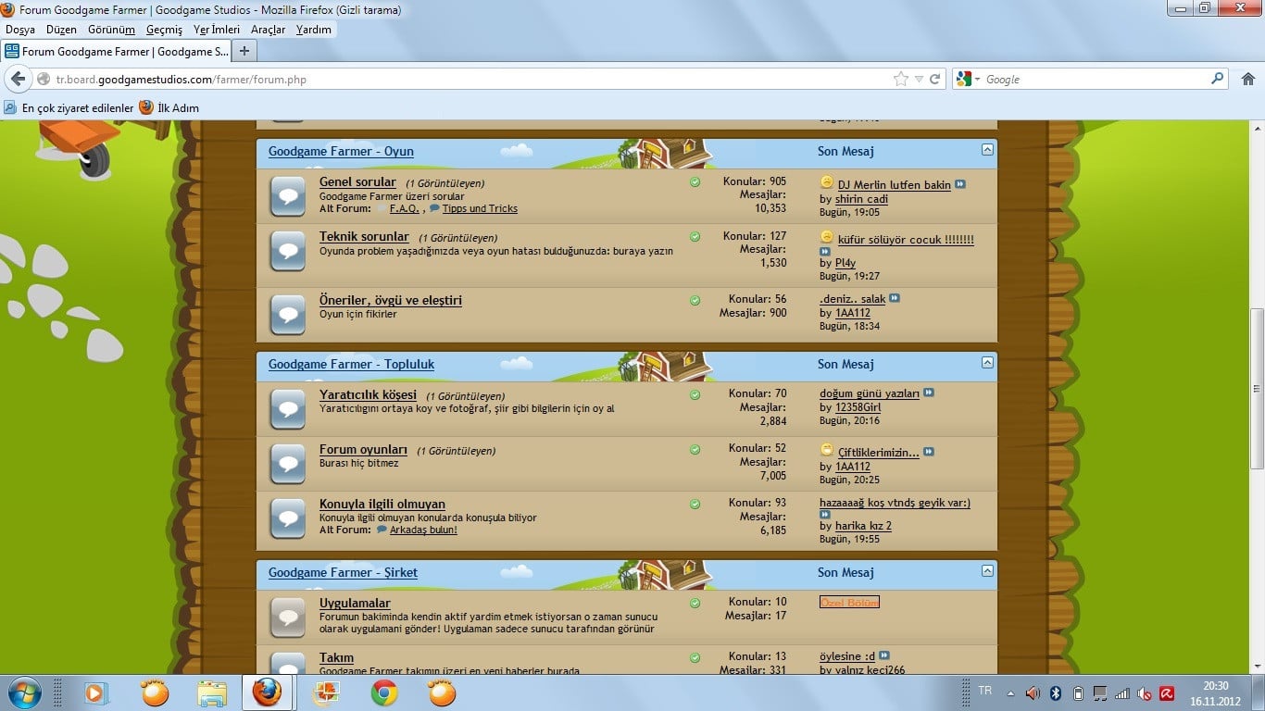The image size is (1265, 711).
Task: Open the Yer İmleri menu
Action: point(216,30)
